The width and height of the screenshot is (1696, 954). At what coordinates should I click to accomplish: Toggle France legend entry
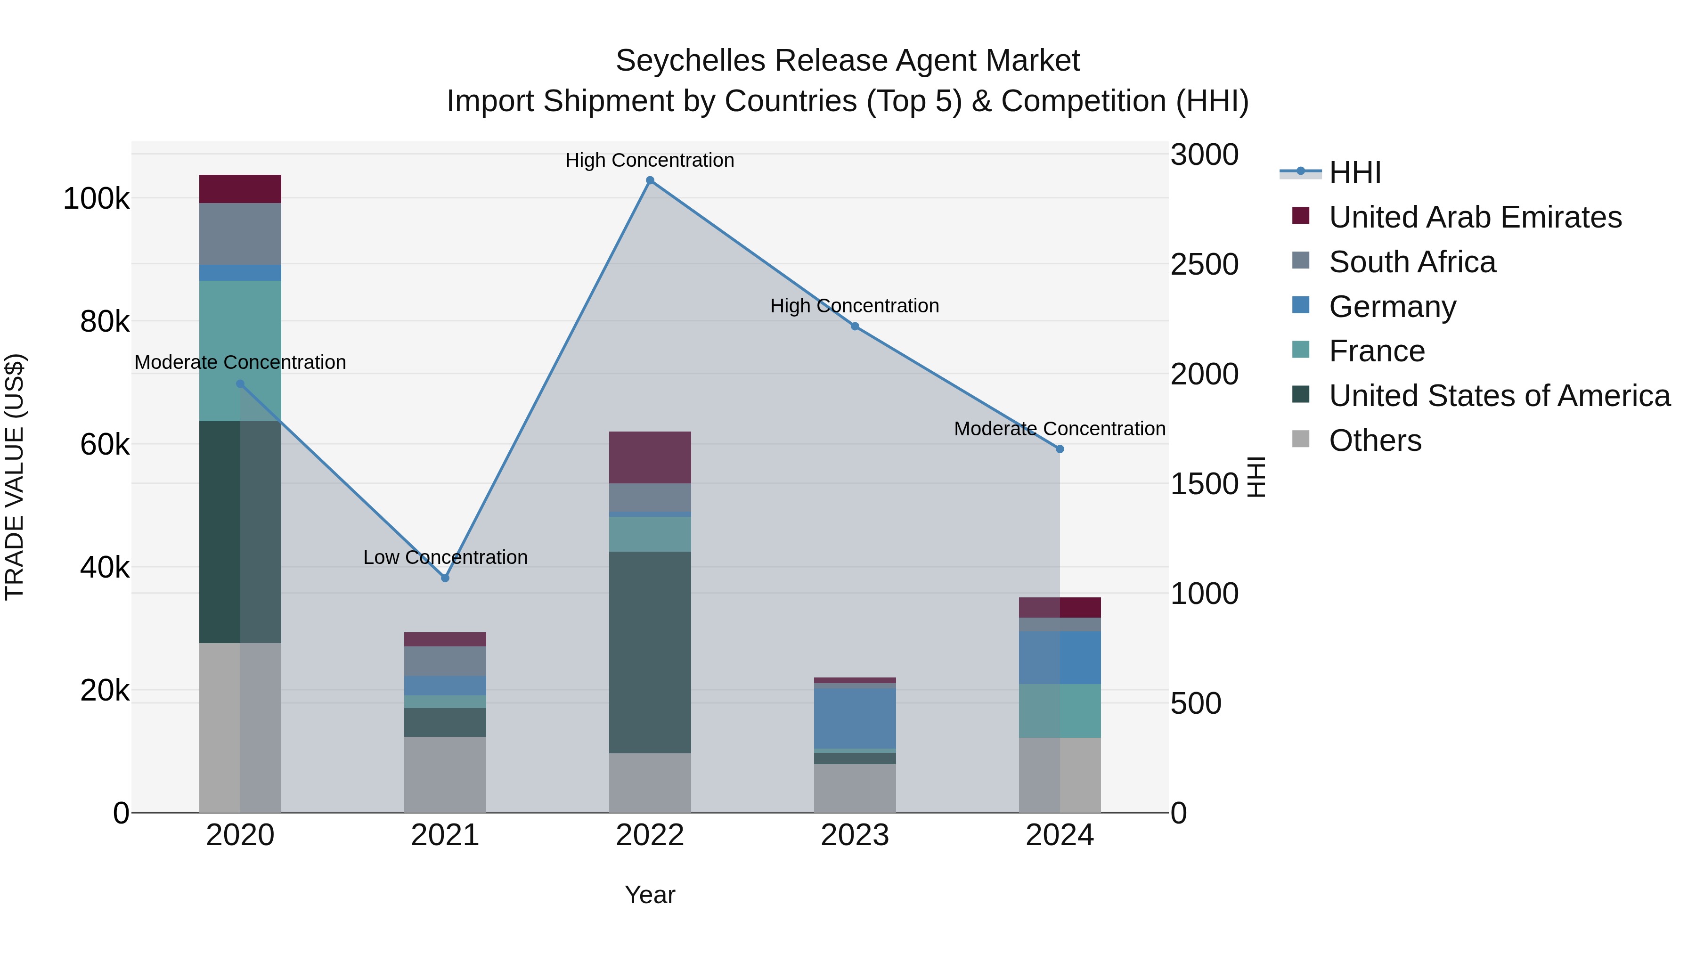pos(1358,351)
